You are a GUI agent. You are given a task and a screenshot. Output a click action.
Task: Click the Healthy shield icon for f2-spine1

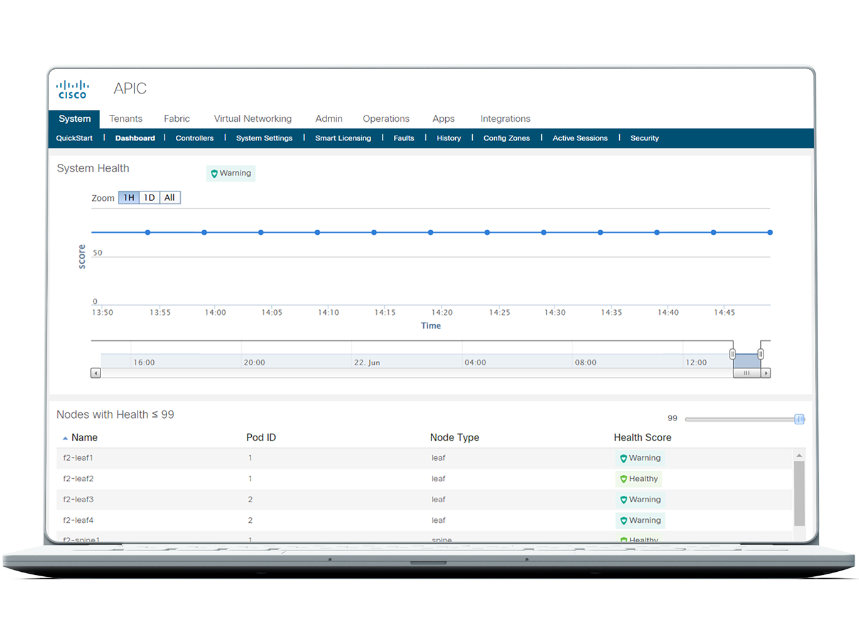coord(623,540)
